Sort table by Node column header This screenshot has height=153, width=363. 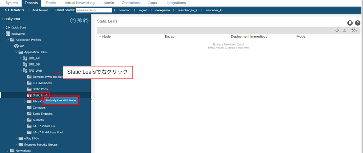106,37
